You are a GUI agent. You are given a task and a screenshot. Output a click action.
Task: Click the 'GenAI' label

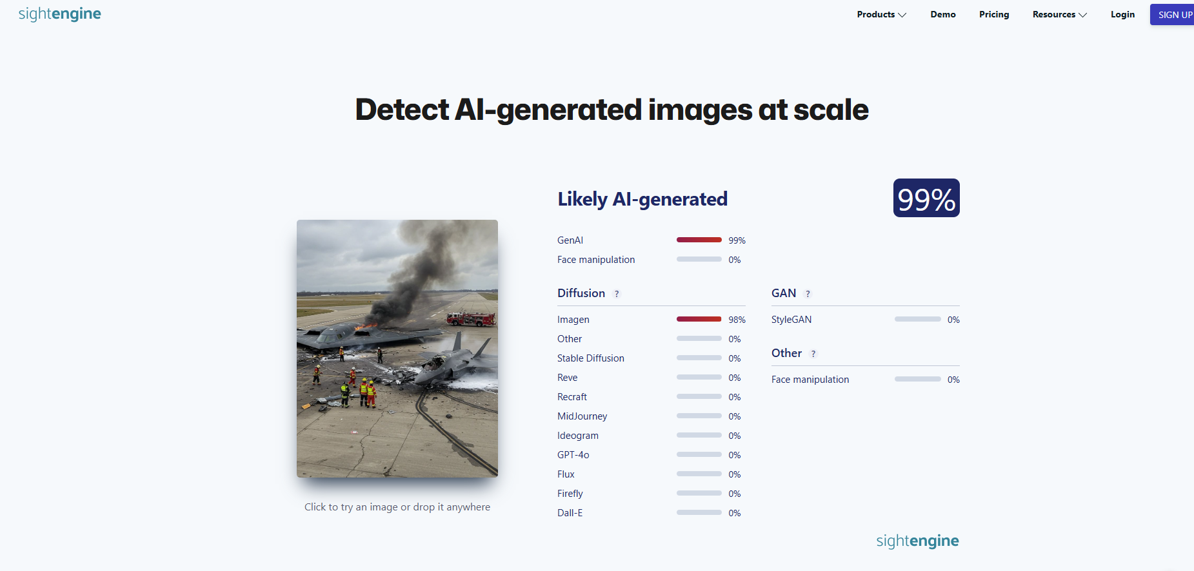pos(570,240)
